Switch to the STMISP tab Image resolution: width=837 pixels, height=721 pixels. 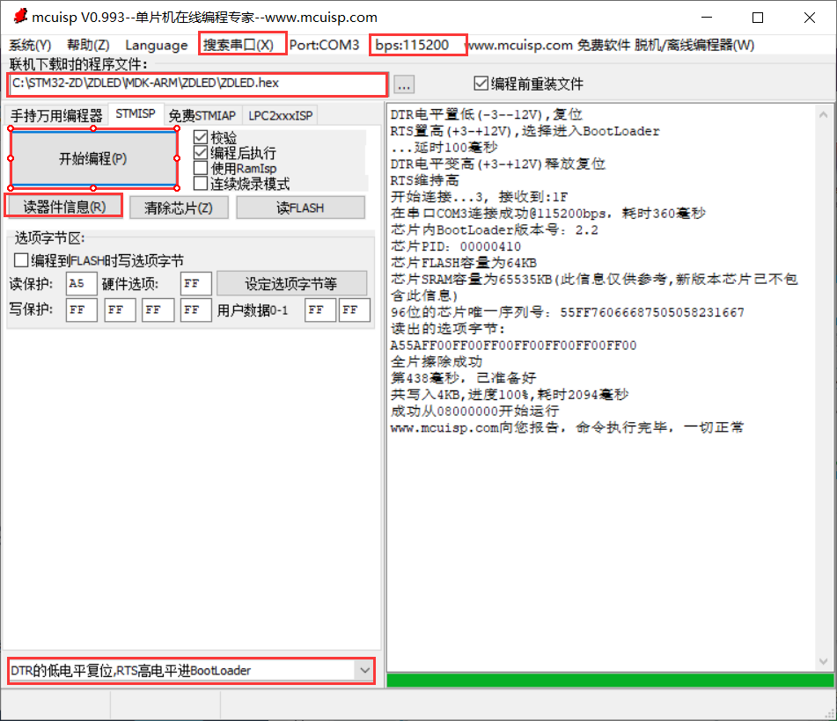(136, 113)
